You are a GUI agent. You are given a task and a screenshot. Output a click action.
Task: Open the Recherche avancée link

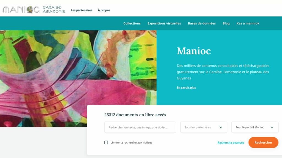coord(231,143)
